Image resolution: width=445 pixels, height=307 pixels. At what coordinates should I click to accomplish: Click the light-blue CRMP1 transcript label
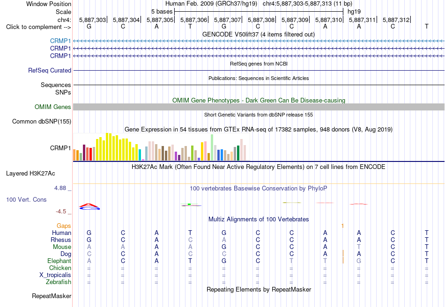(x=60, y=41)
